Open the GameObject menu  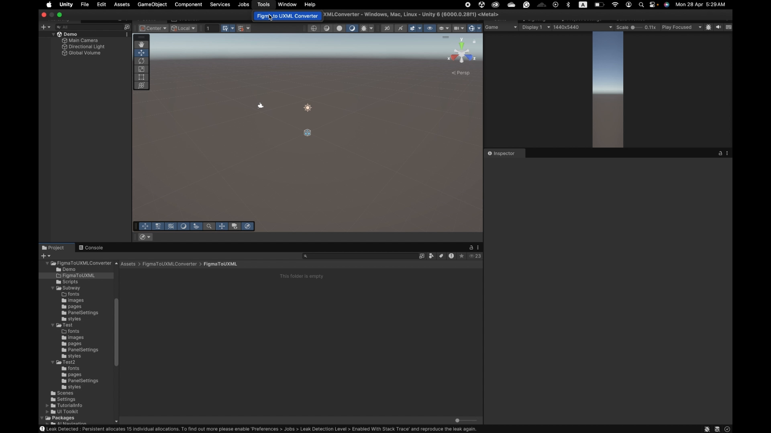pyautogui.click(x=152, y=4)
